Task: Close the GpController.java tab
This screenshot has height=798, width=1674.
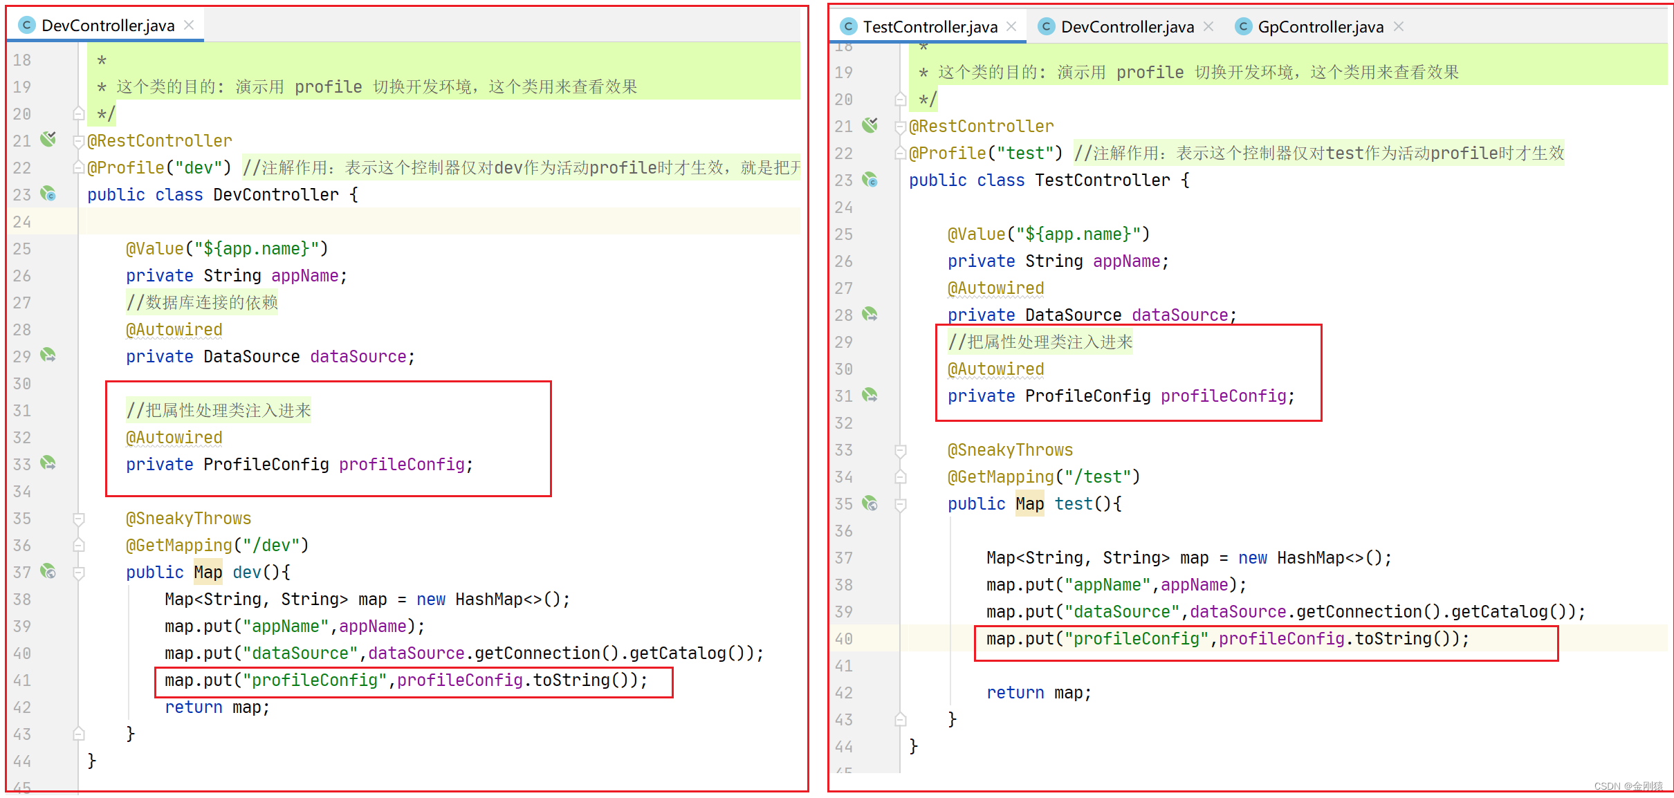Action: (x=1399, y=26)
